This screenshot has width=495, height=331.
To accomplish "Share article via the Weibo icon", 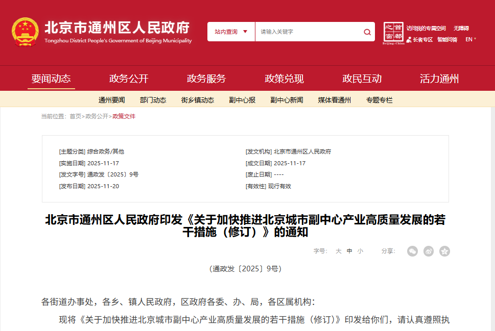I will [x=428, y=251].
